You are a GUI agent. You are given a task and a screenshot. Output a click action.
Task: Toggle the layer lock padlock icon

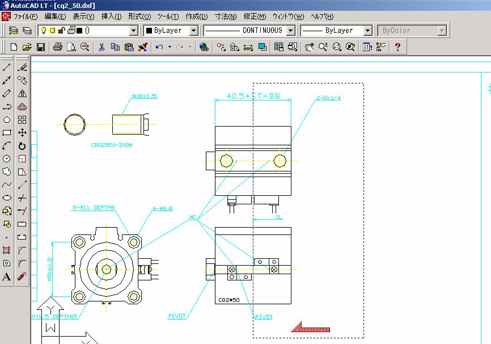(x=61, y=30)
